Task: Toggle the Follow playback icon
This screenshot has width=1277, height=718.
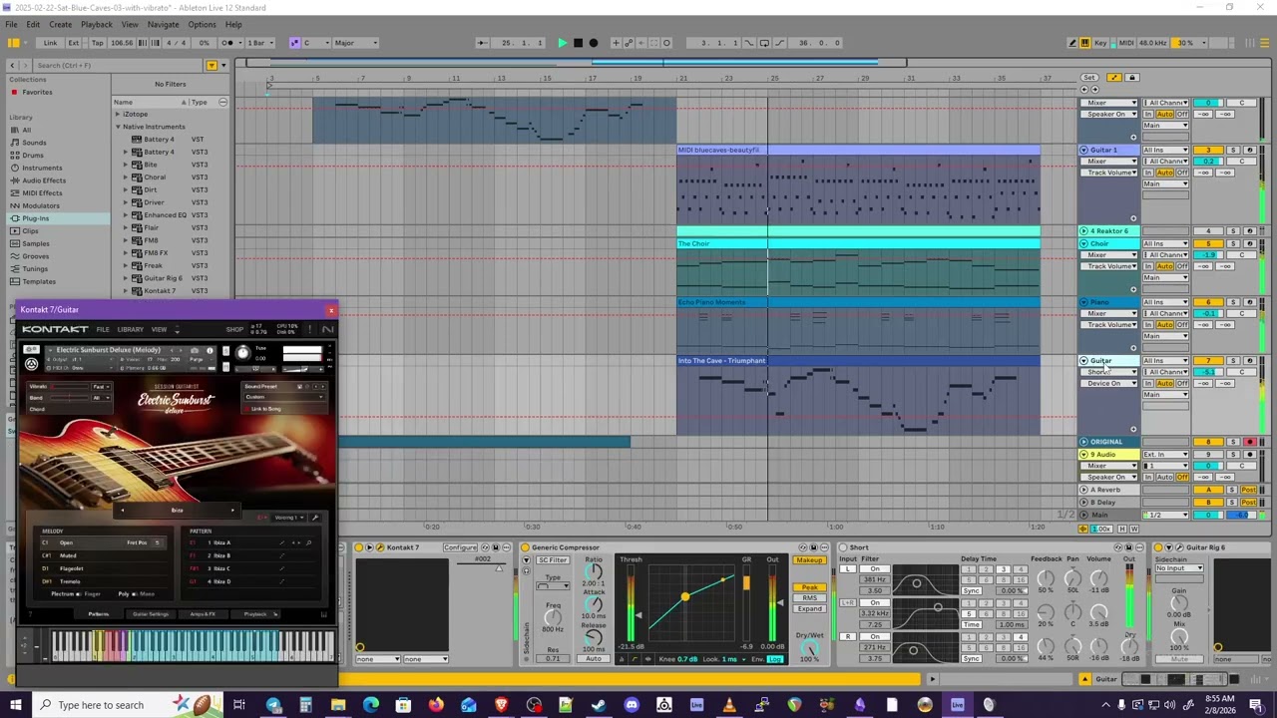Action: 482,43
